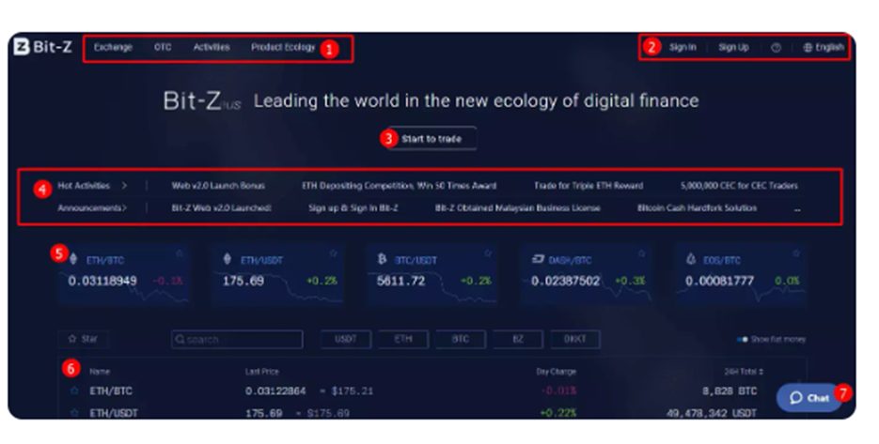Open the ETH/BTC ticker card

123,274
